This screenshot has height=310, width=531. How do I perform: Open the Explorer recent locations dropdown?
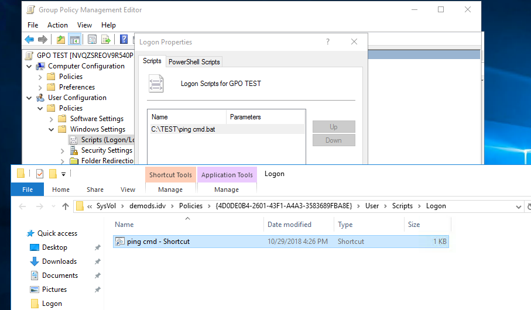pyautogui.click(x=53, y=206)
